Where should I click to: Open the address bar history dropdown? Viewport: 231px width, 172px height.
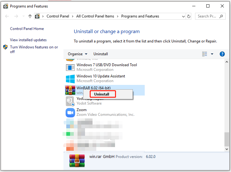(x=183, y=16)
